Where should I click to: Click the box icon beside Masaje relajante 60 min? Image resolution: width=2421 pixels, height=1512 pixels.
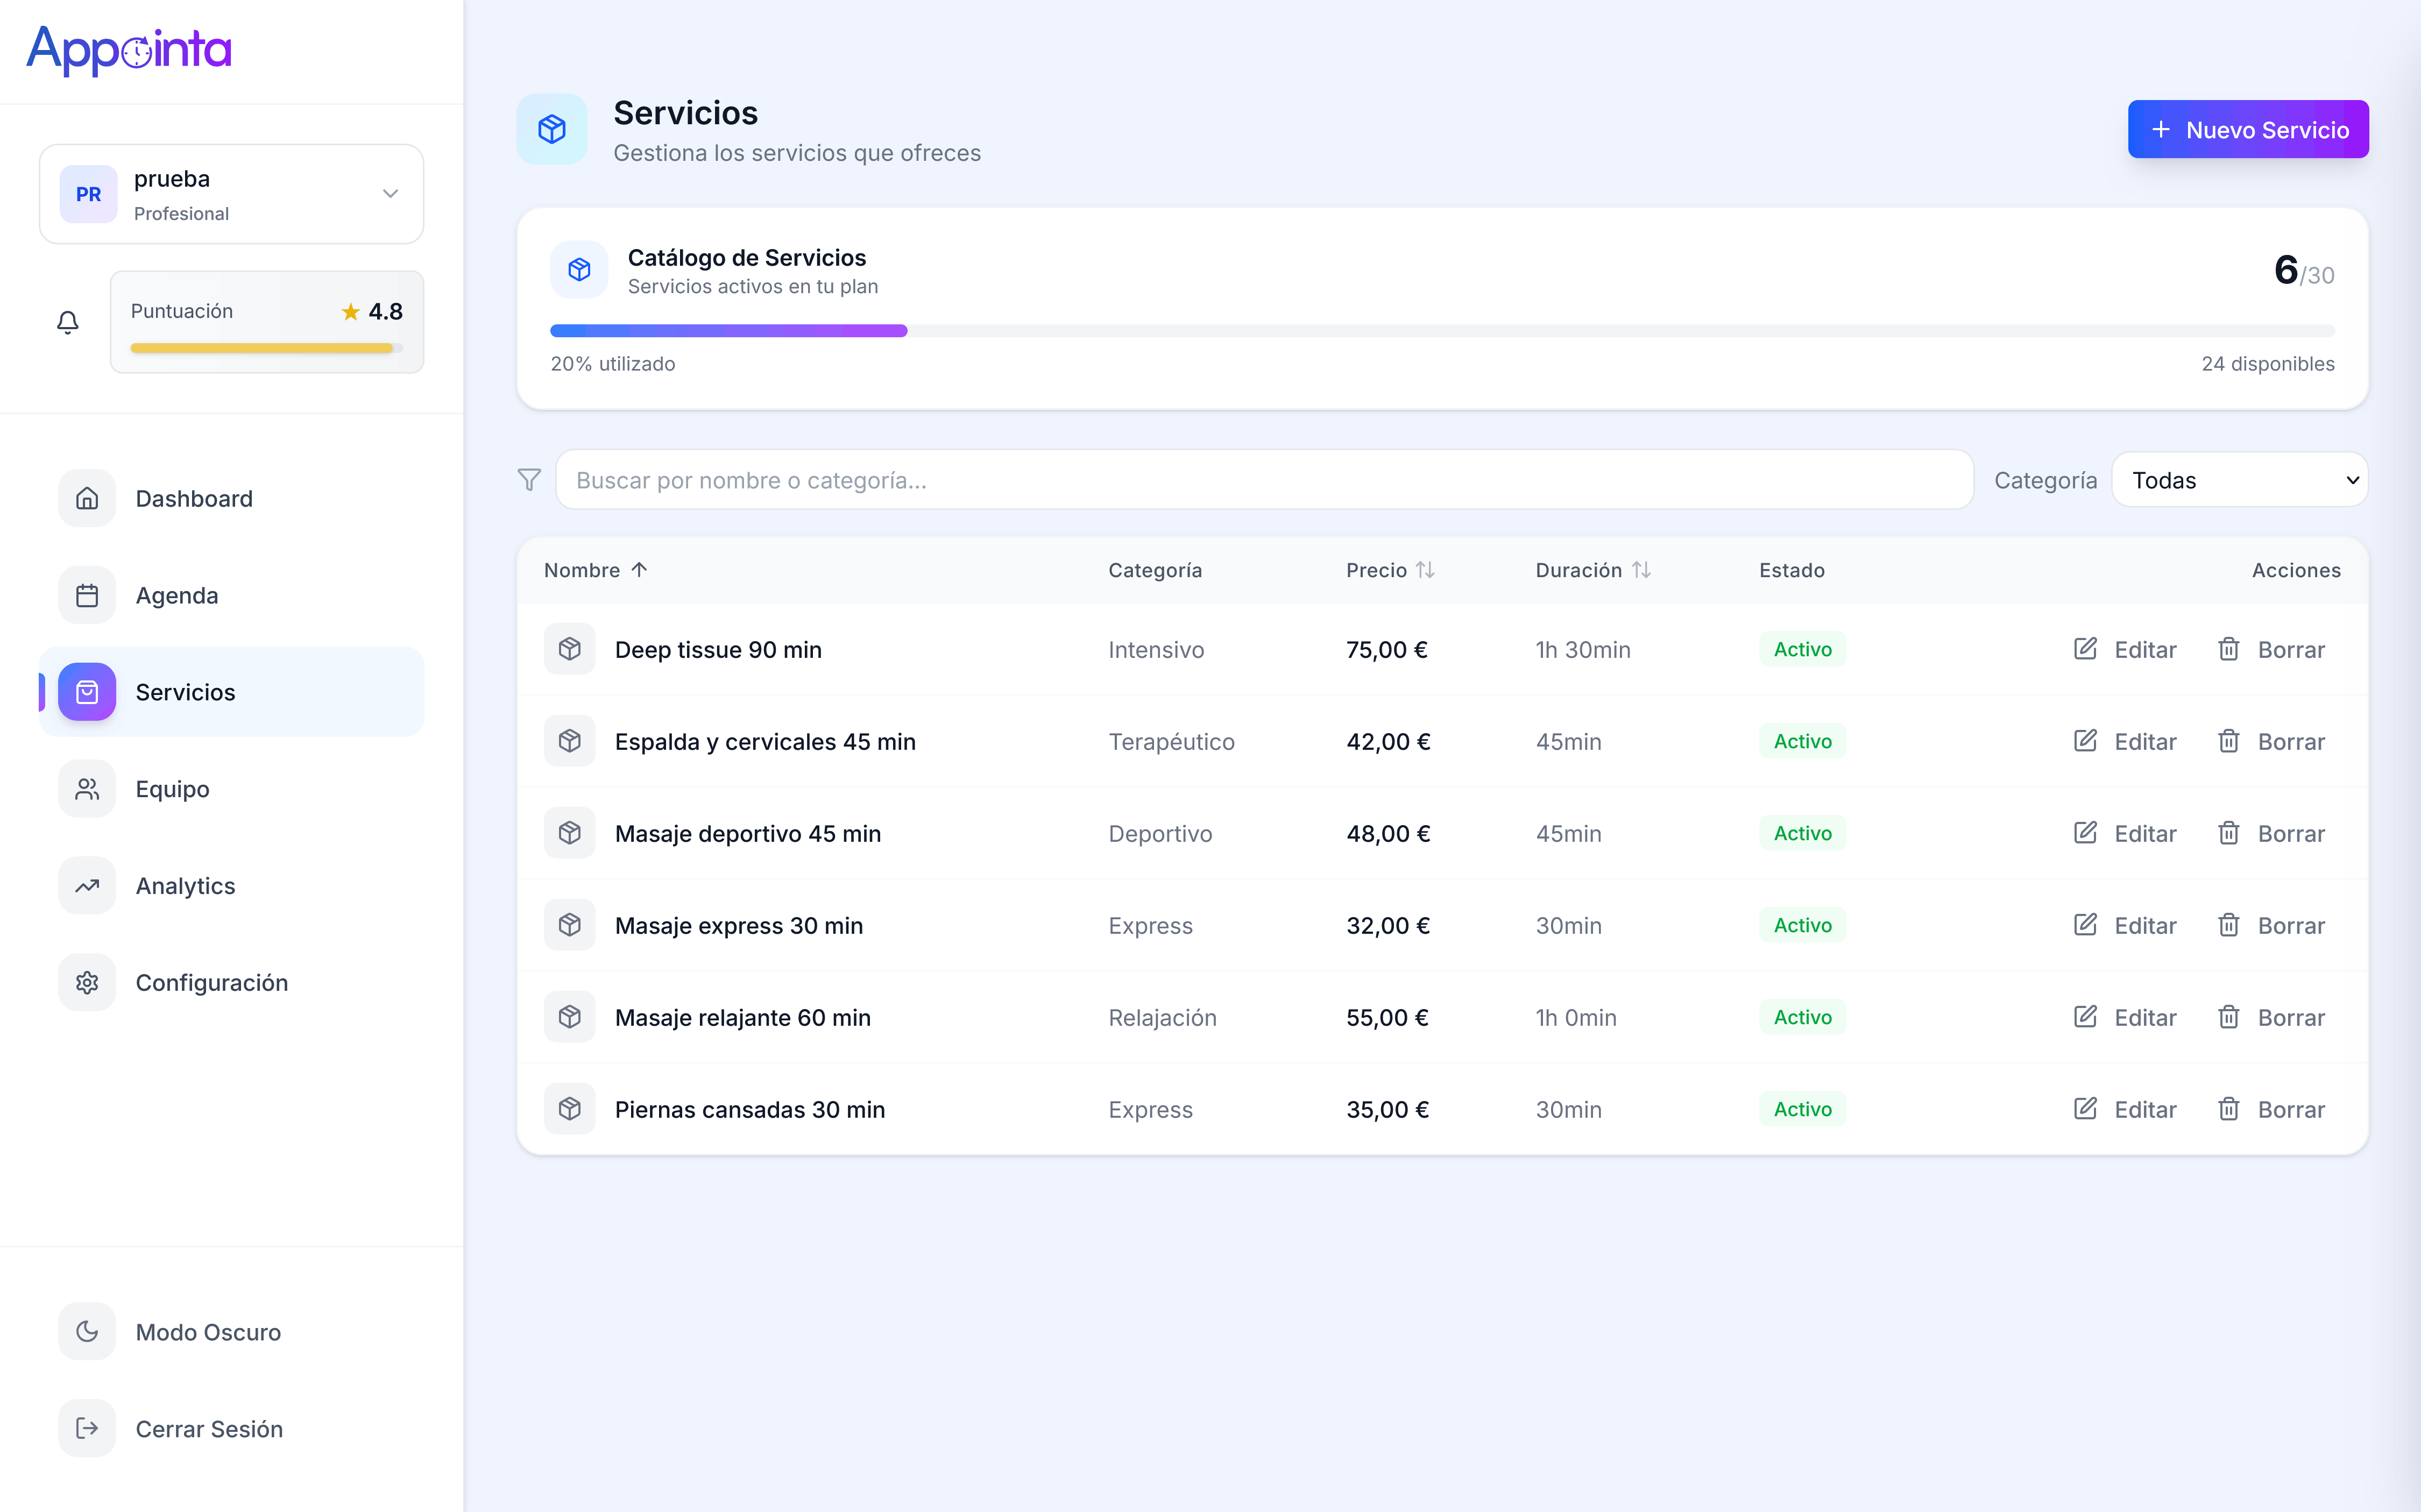pos(570,1017)
